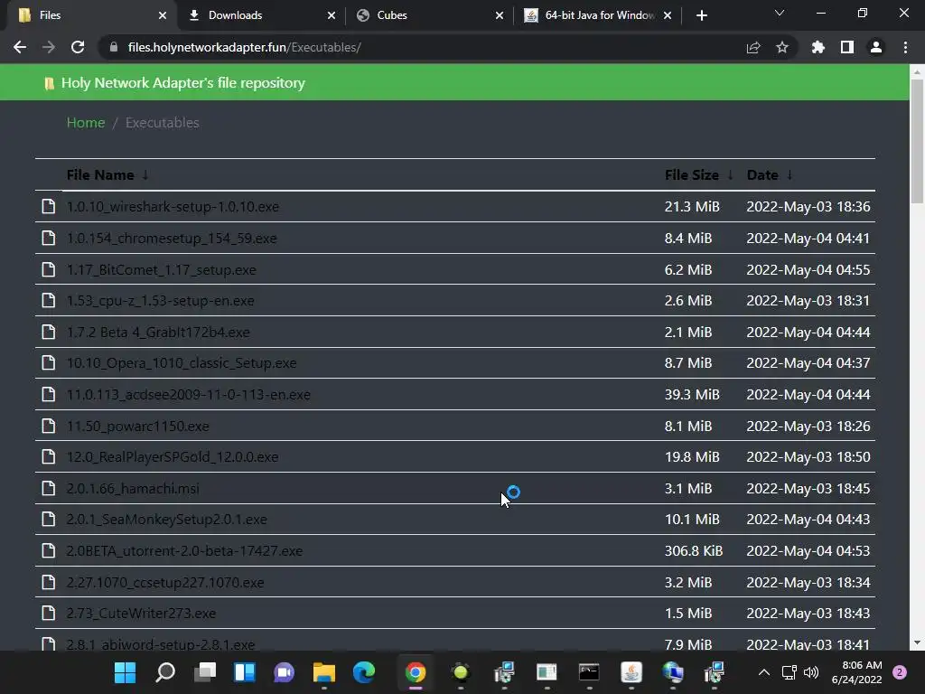
Task: Click the 306.8 KiB file size cell
Action: [x=693, y=550]
